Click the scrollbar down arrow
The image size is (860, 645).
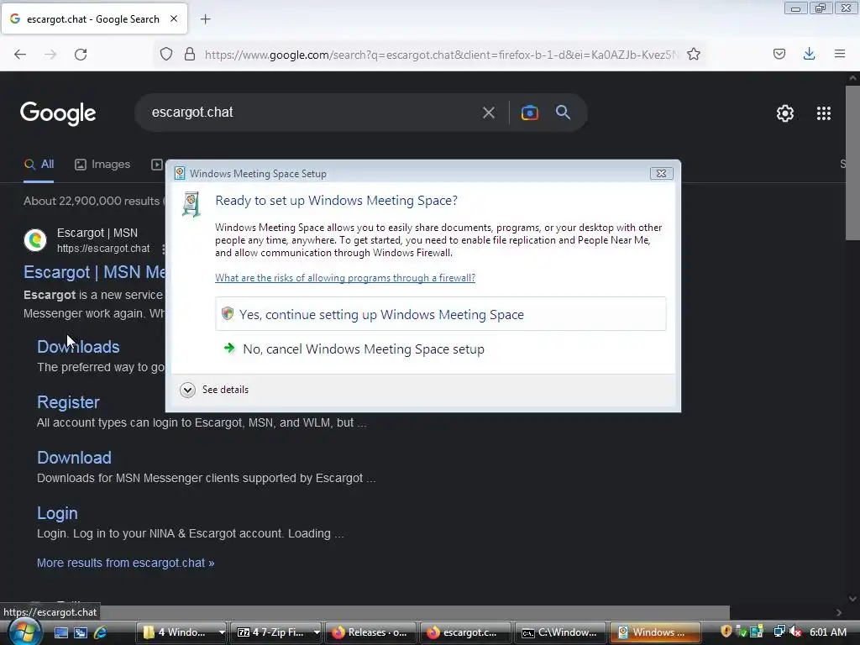852,598
